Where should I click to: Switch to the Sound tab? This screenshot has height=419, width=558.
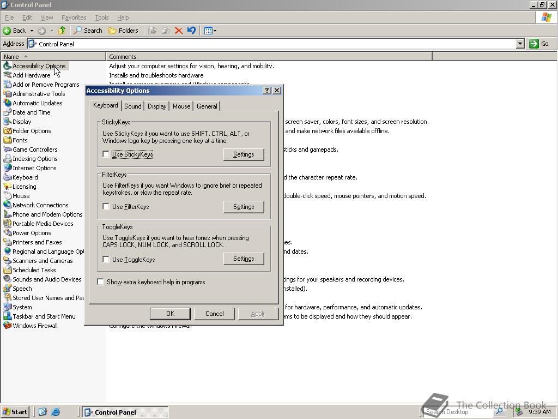133,106
